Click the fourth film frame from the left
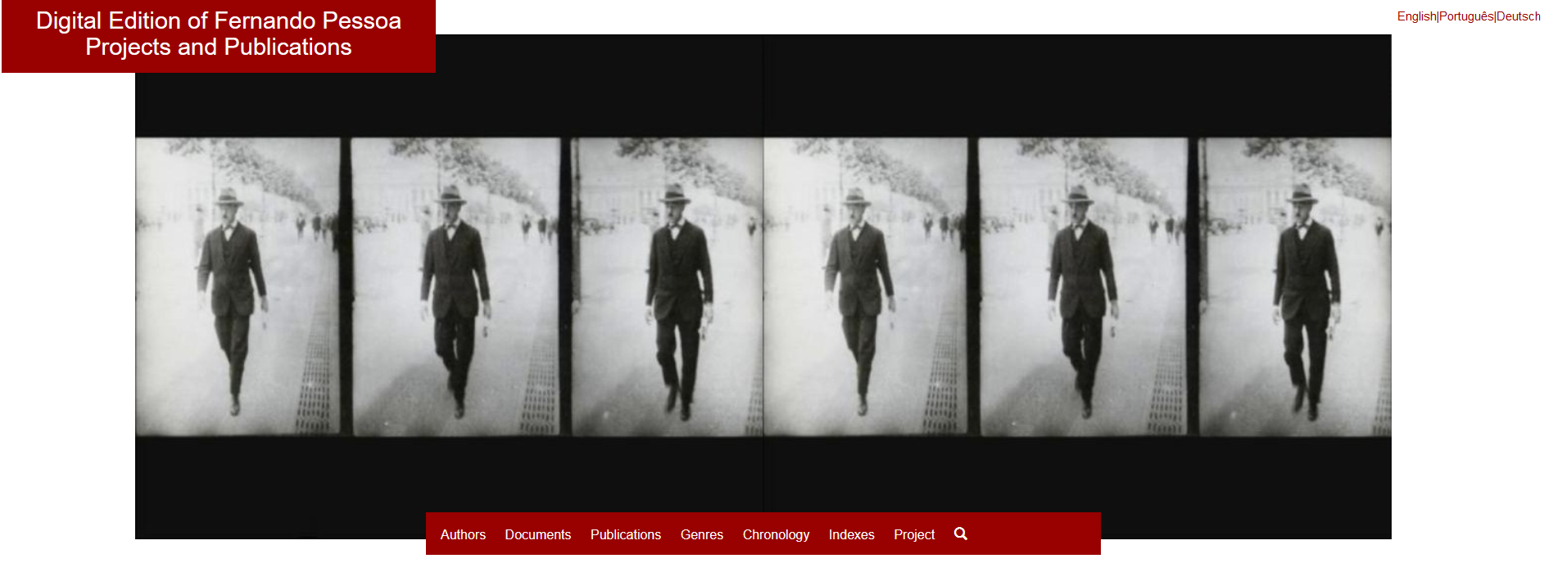The height and width of the screenshot is (563, 1544). [x=865, y=286]
